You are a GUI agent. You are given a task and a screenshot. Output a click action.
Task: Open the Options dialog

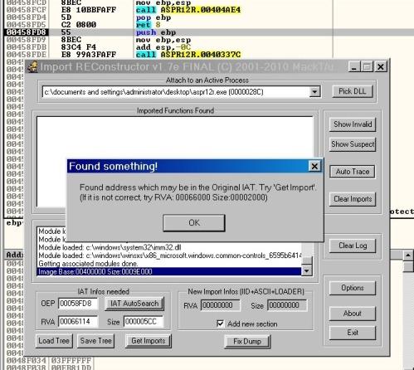click(353, 288)
